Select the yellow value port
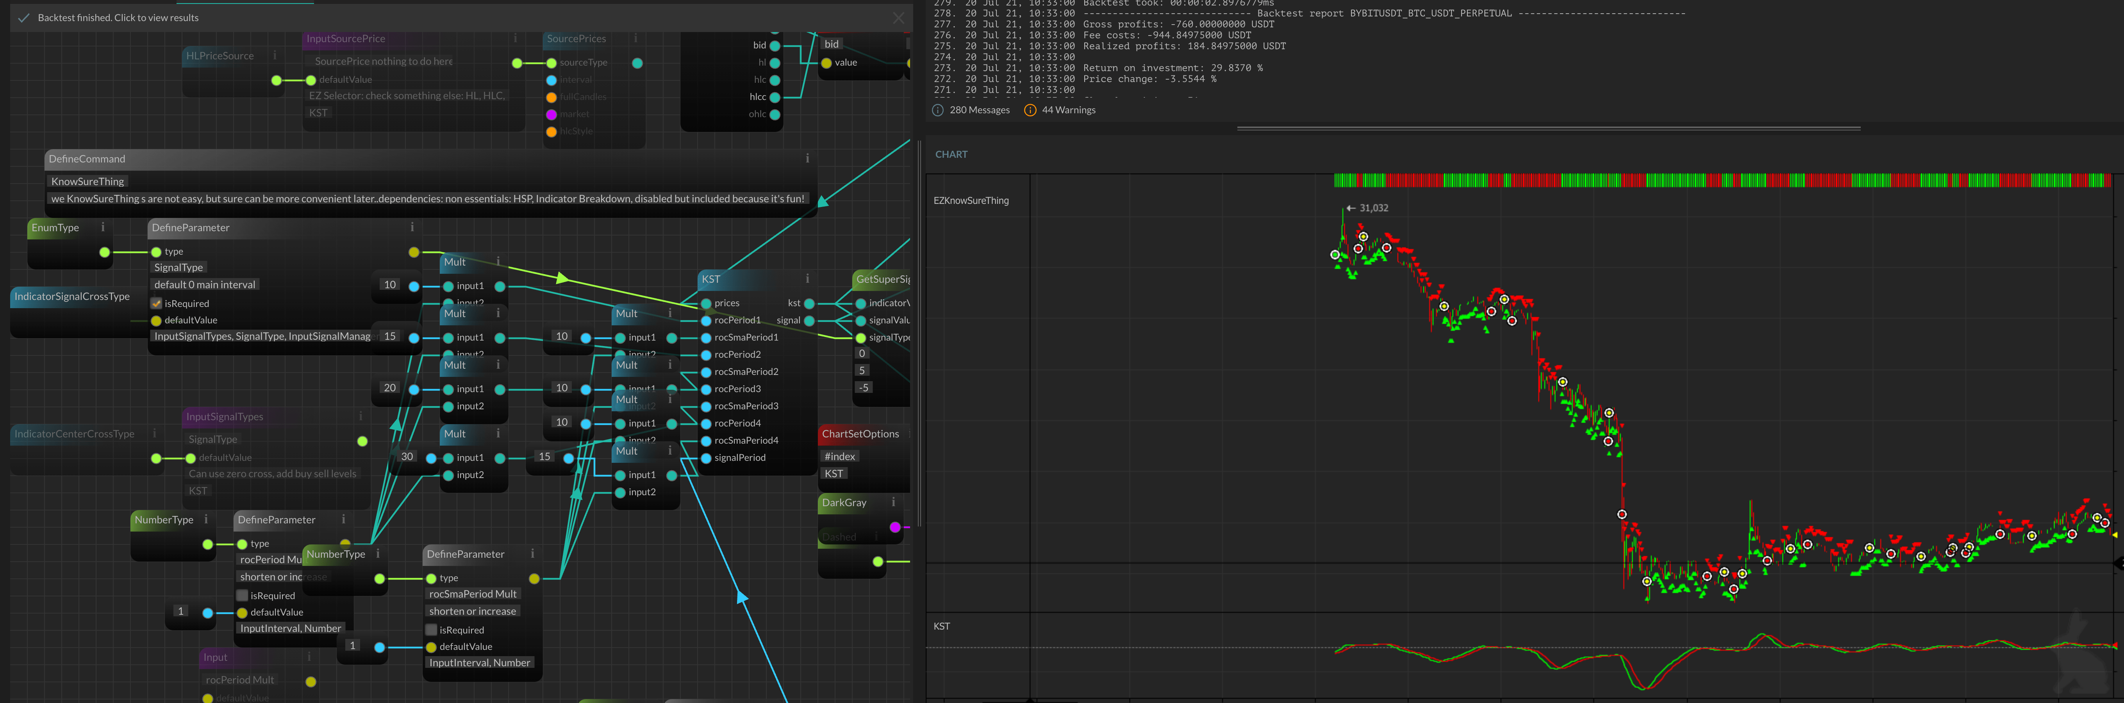This screenshot has width=2124, height=703. pos(826,62)
